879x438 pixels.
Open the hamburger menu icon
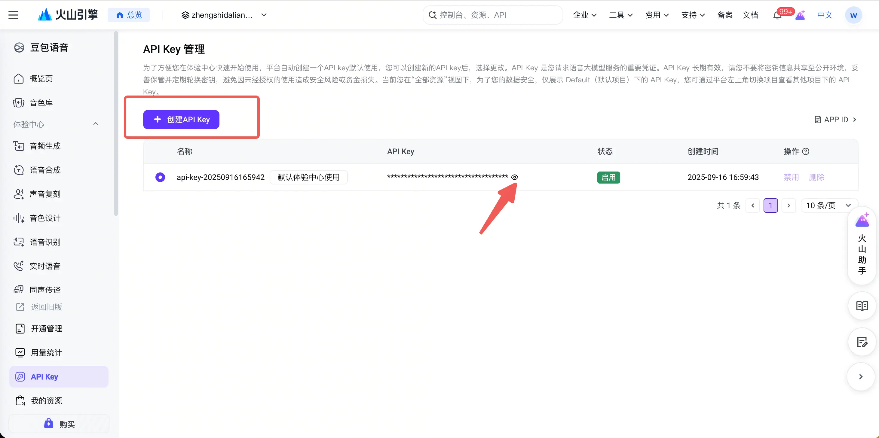click(13, 15)
